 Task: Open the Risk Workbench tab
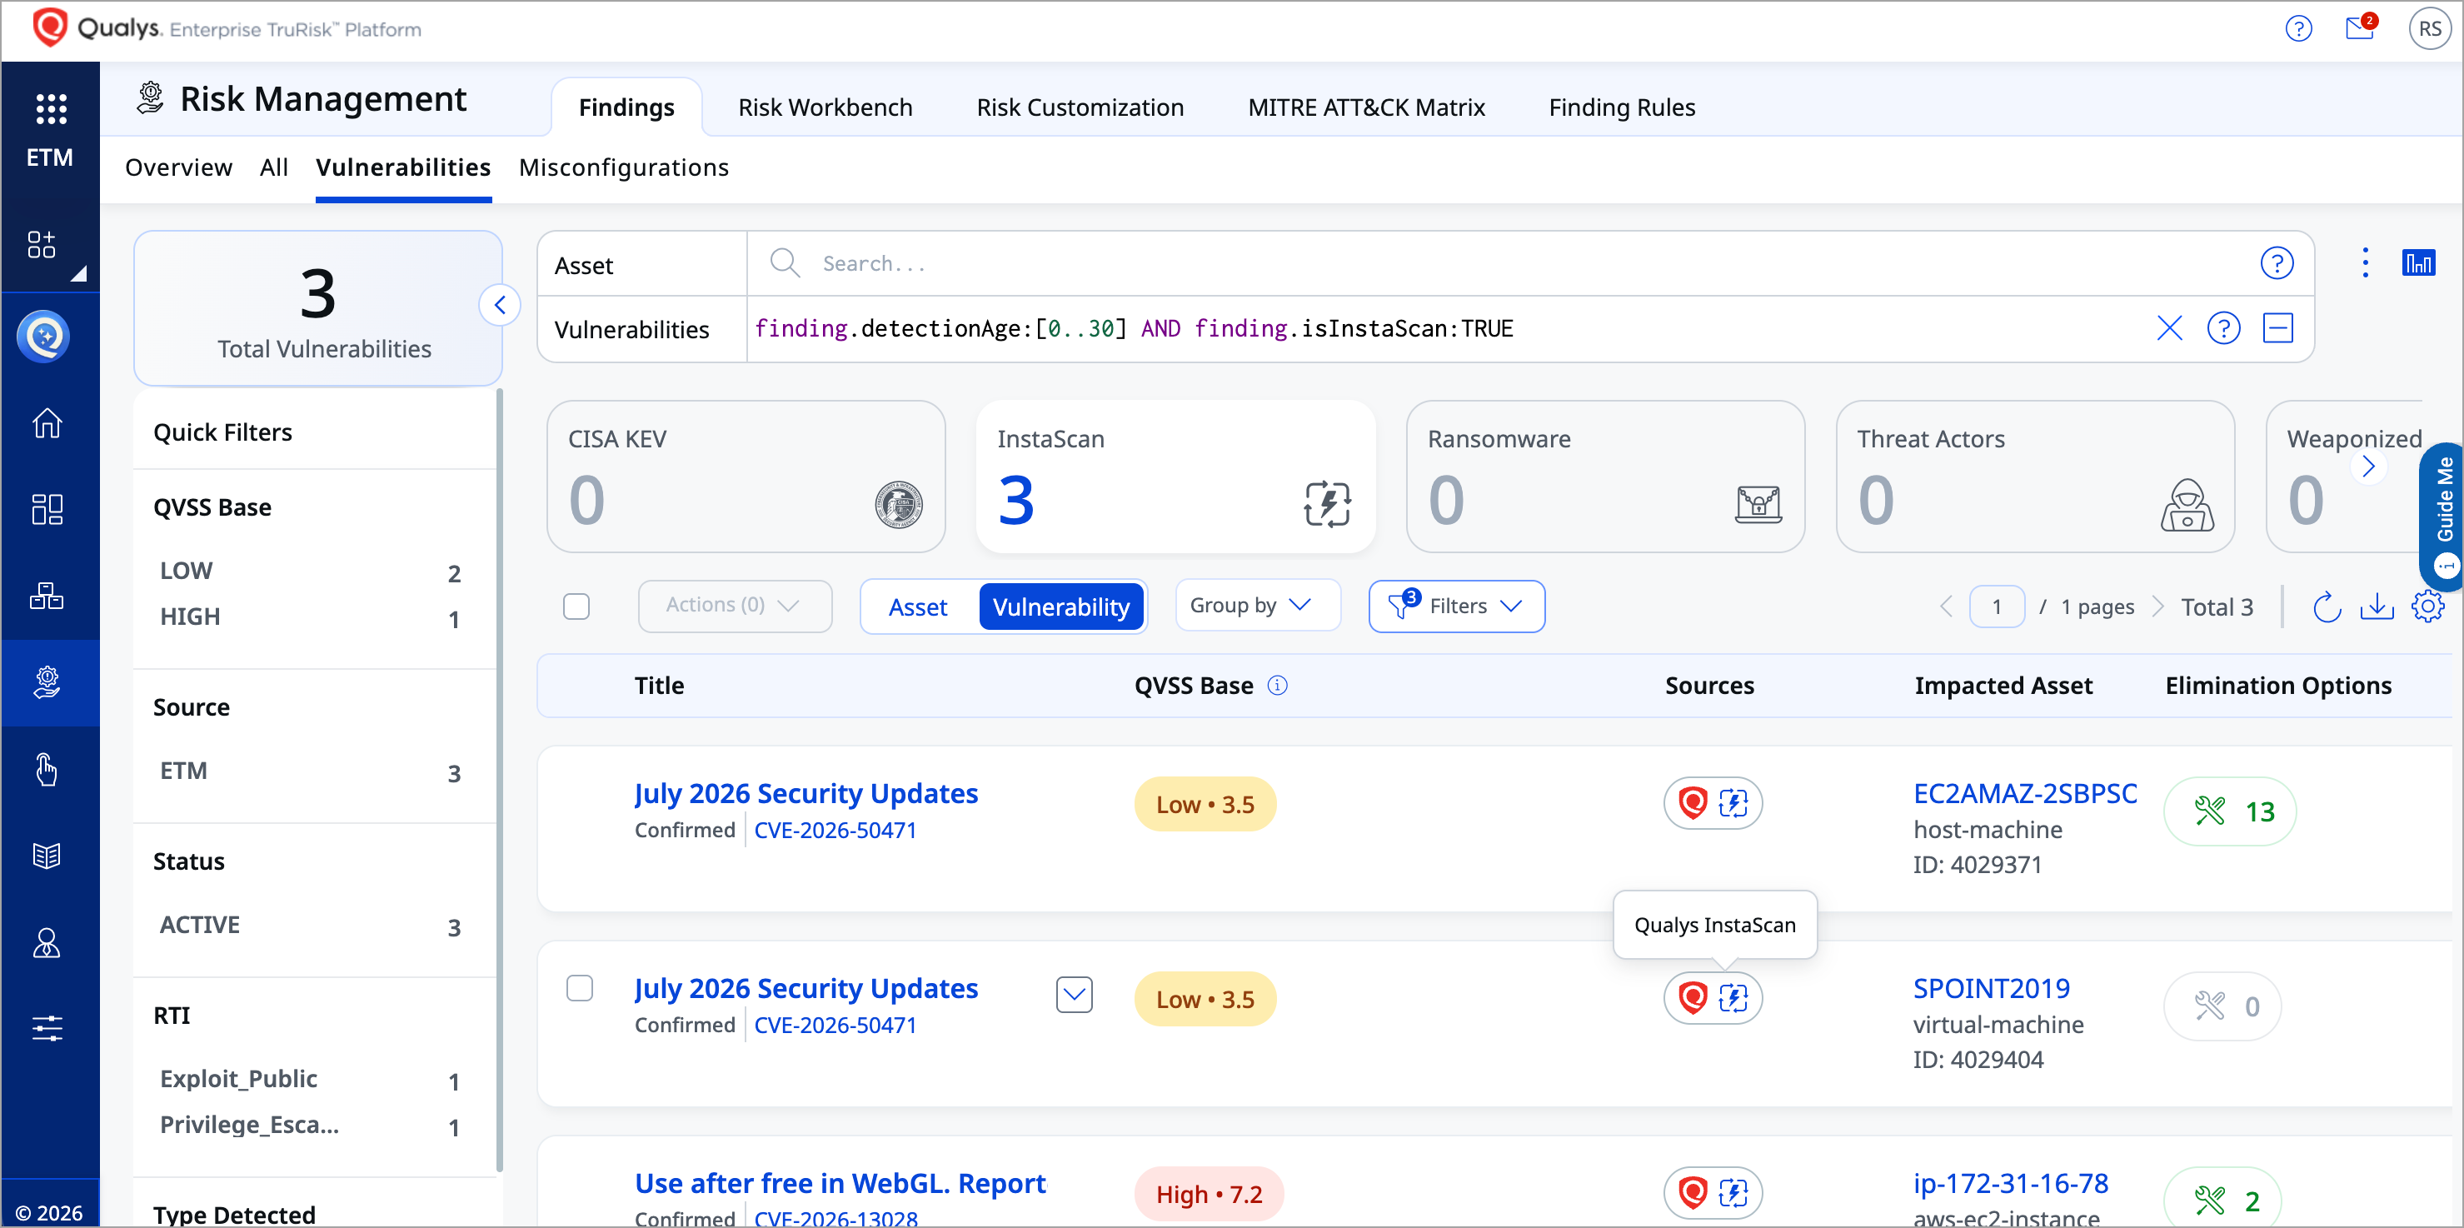click(825, 107)
